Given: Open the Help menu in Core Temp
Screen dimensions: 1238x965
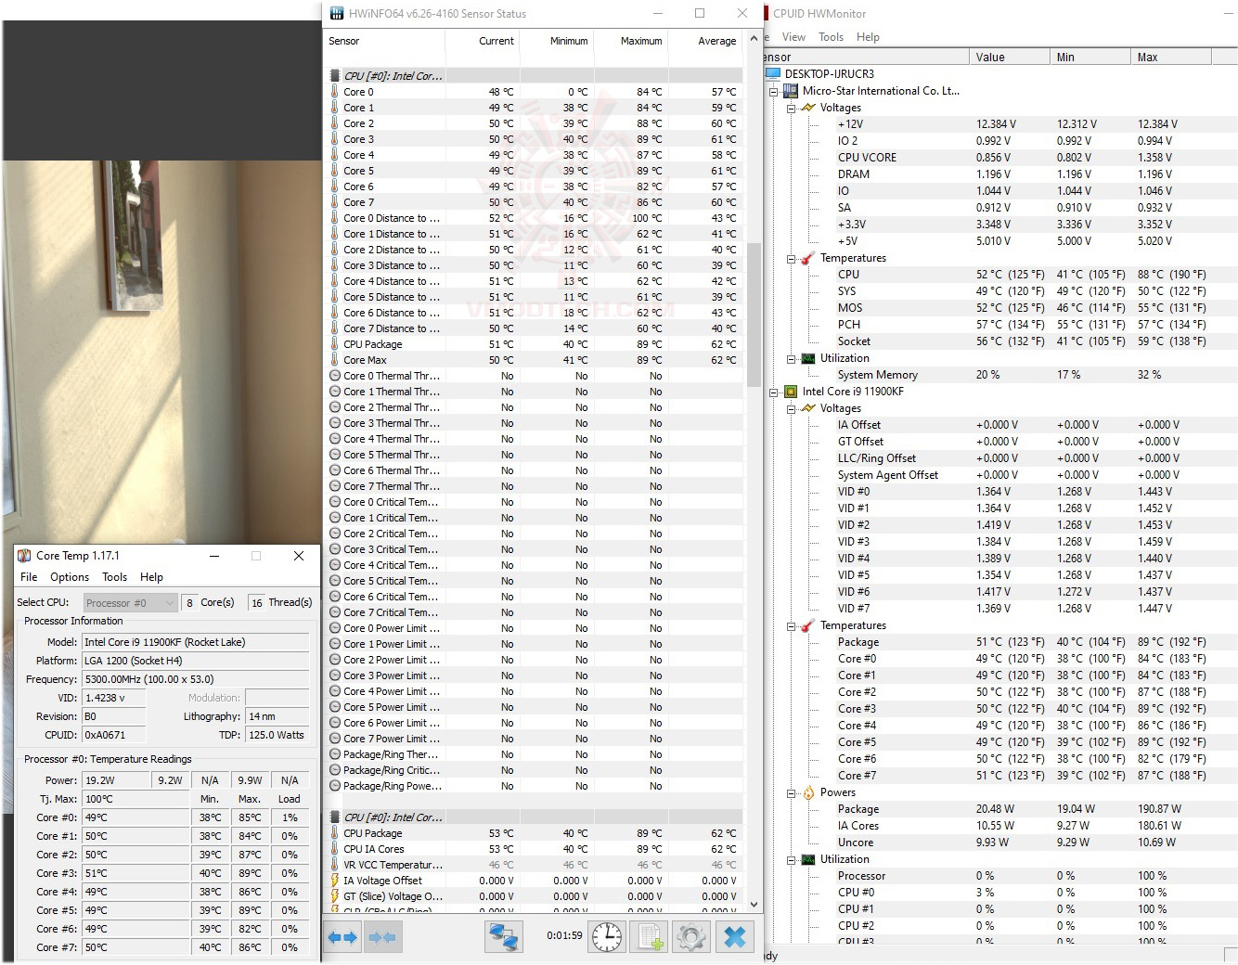Looking at the screenshot, I should pyautogui.click(x=151, y=577).
